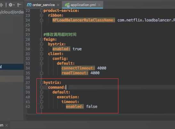This screenshot has width=175, height=129.
Task: Select the highlighted item in project panel
Action: (x=12, y=67)
